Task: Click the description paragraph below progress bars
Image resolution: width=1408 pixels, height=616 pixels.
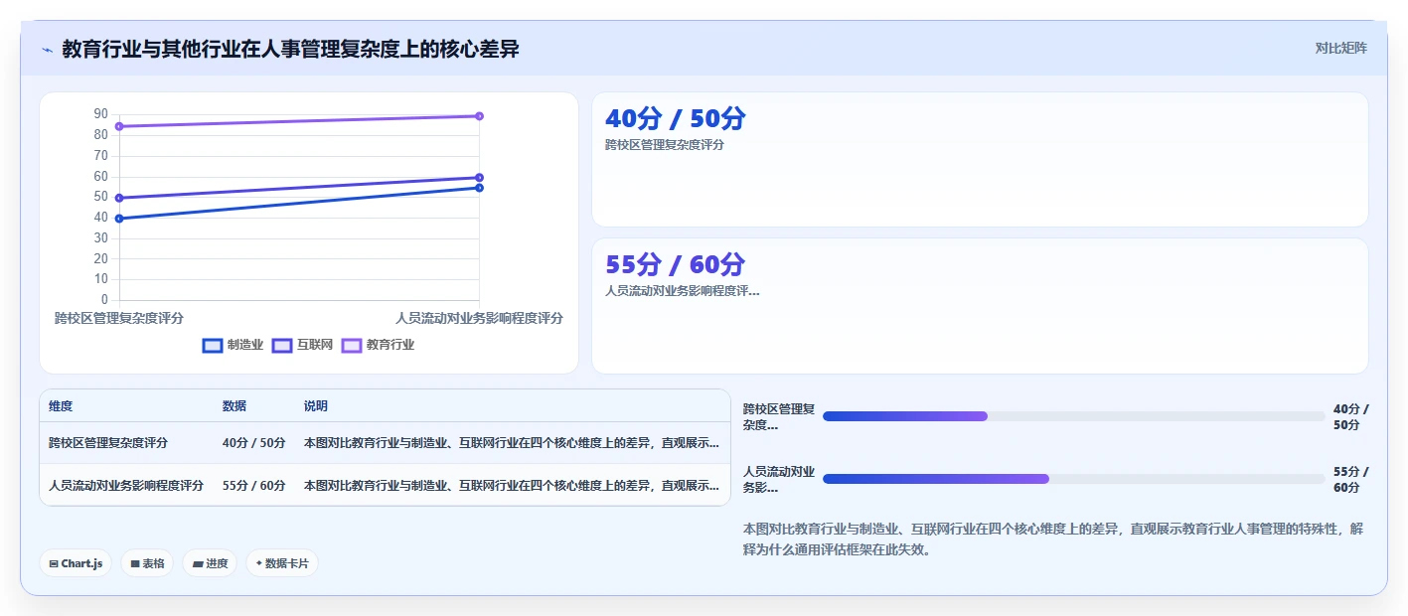Action: coord(1053,539)
